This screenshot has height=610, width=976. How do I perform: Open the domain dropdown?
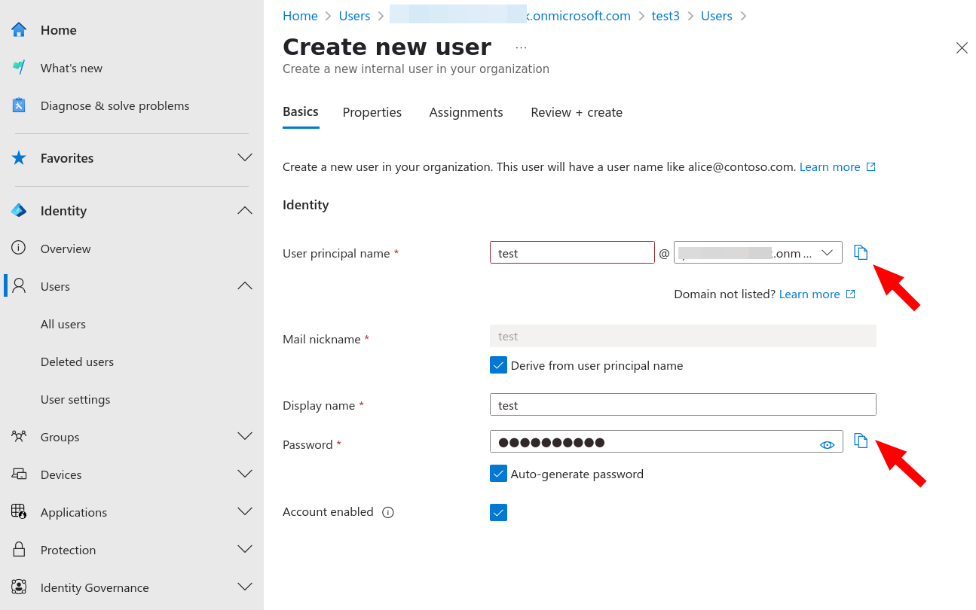click(758, 253)
